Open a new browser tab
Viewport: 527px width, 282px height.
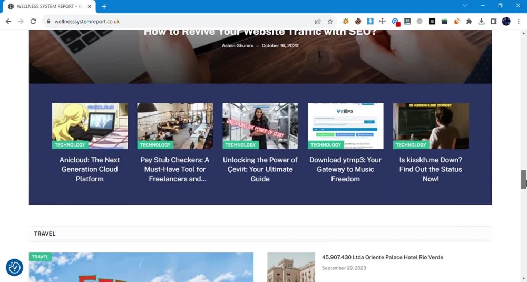(104, 6)
